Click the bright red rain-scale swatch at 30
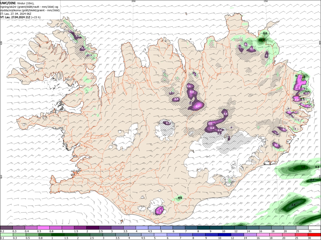 click(x=314, y=235)
